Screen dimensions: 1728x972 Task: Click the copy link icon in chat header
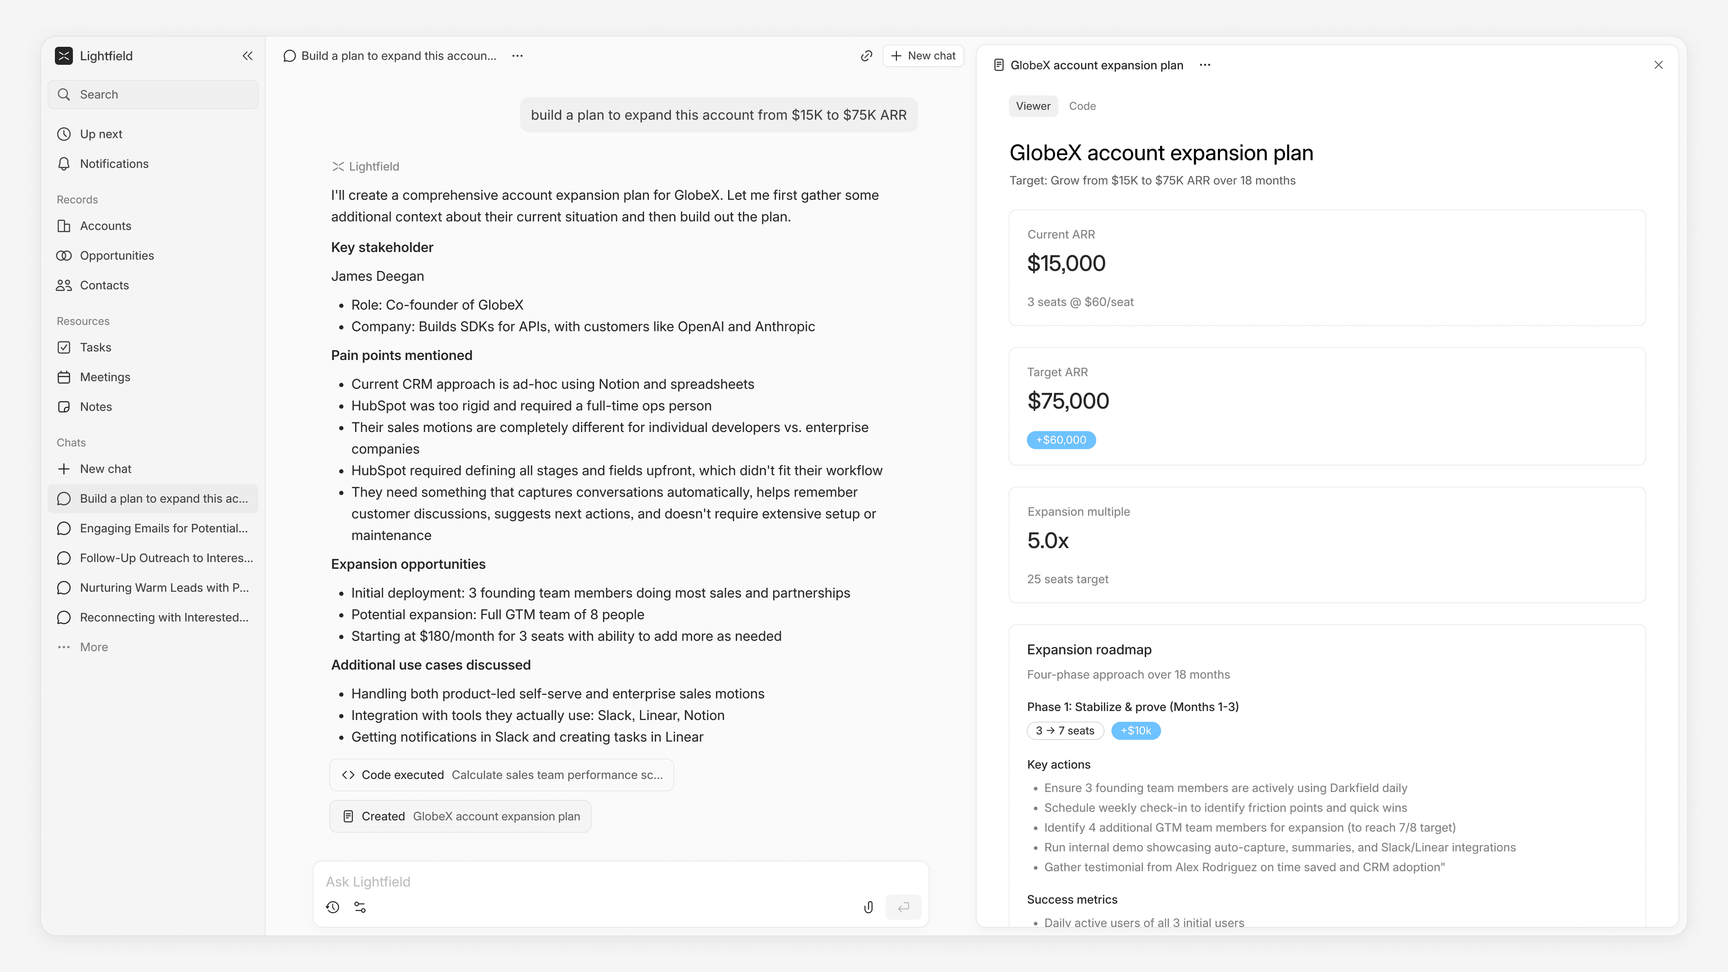(x=866, y=56)
